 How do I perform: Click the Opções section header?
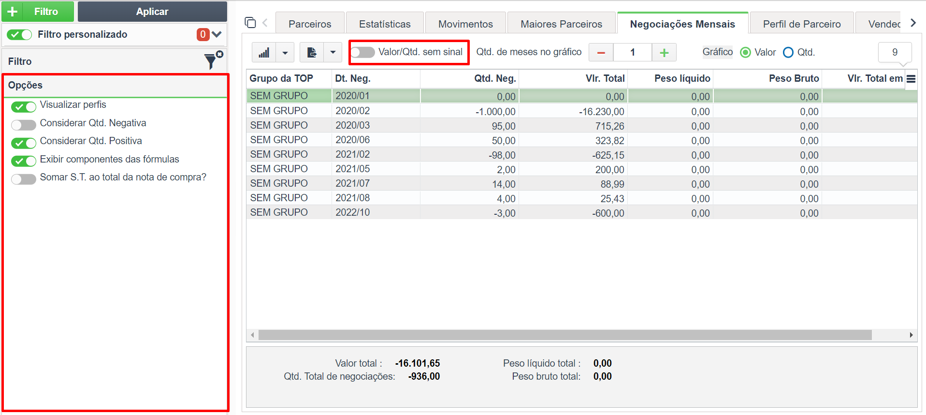115,85
